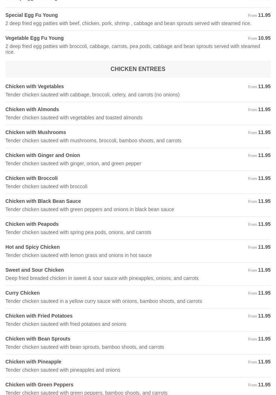Click the Curry Chicken item
This screenshot has height=395, width=276.
point(22,293)
